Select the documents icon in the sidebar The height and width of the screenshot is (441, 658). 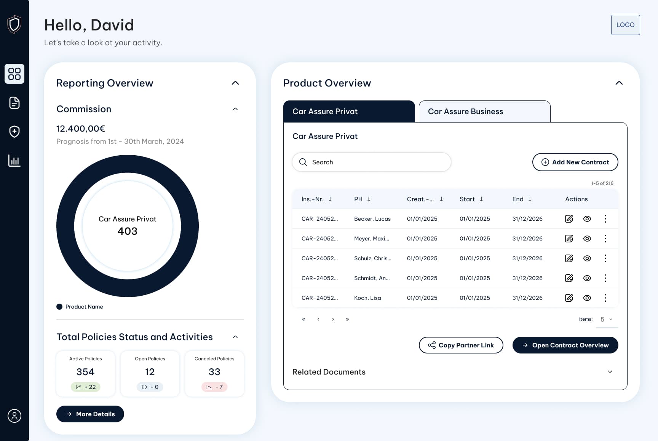point(14,103)
